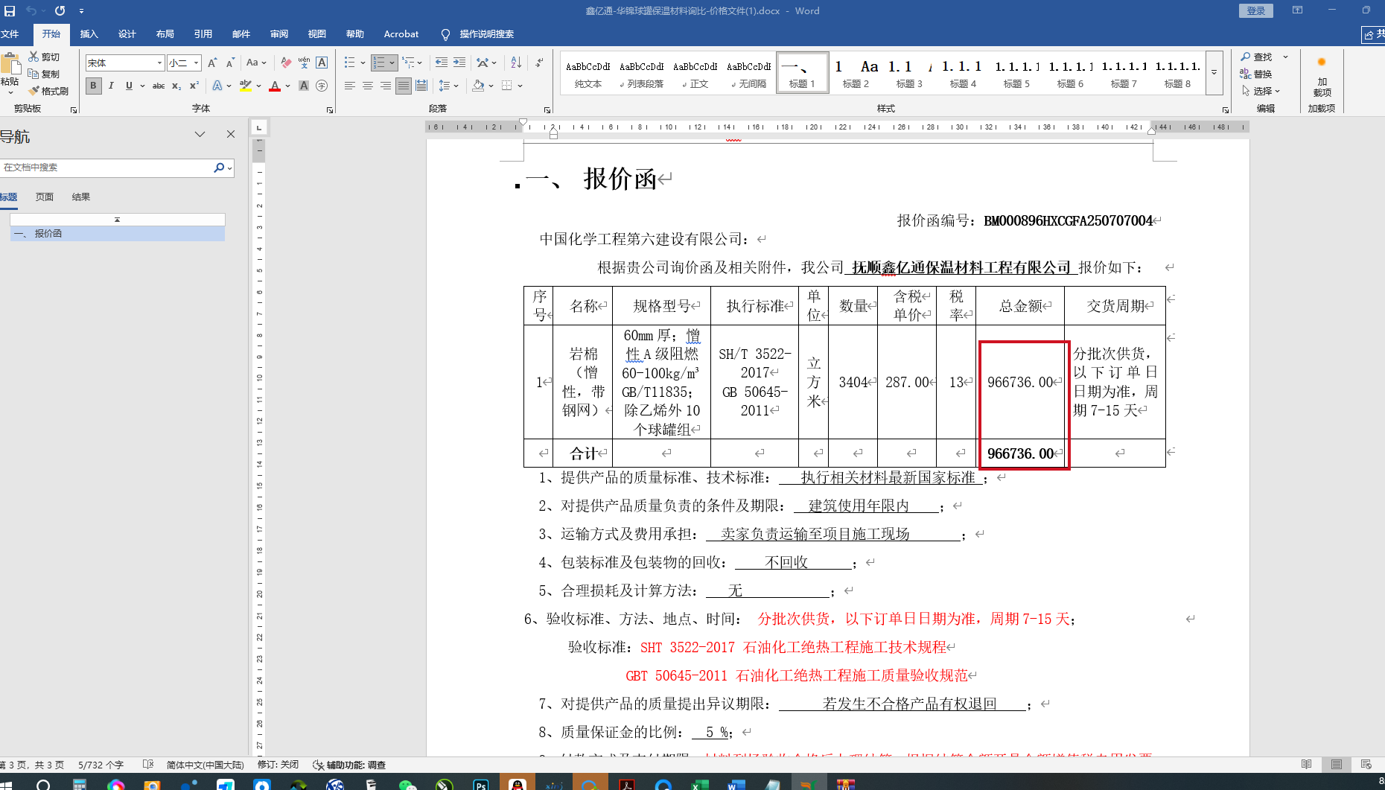The height and width of the screenshot is (790, 1385).
Task: Open the font size dropdown (小二)
Action: (x=197, y=63)
